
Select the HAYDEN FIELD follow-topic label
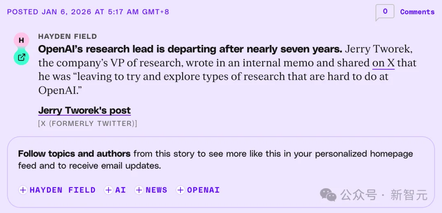click(62, 190)
